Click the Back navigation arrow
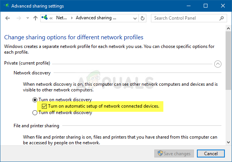Viewport: 232px width, 162px height. click(x=8, y=18)
